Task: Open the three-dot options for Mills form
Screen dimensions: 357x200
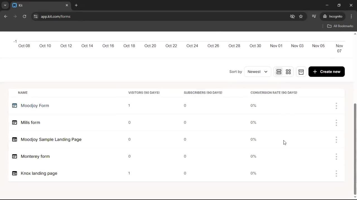Action: point(336,123)
